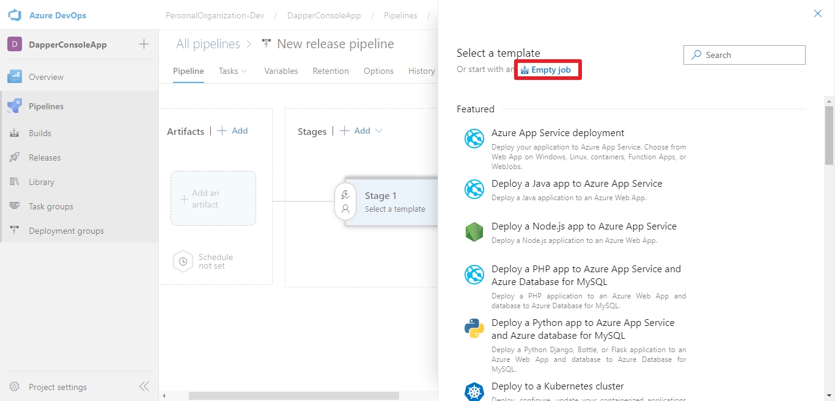This screenshot has height=401, width=835.
Task: Click the DapperConsoleApp project avatar icon
Action: (x=15, y=45)
